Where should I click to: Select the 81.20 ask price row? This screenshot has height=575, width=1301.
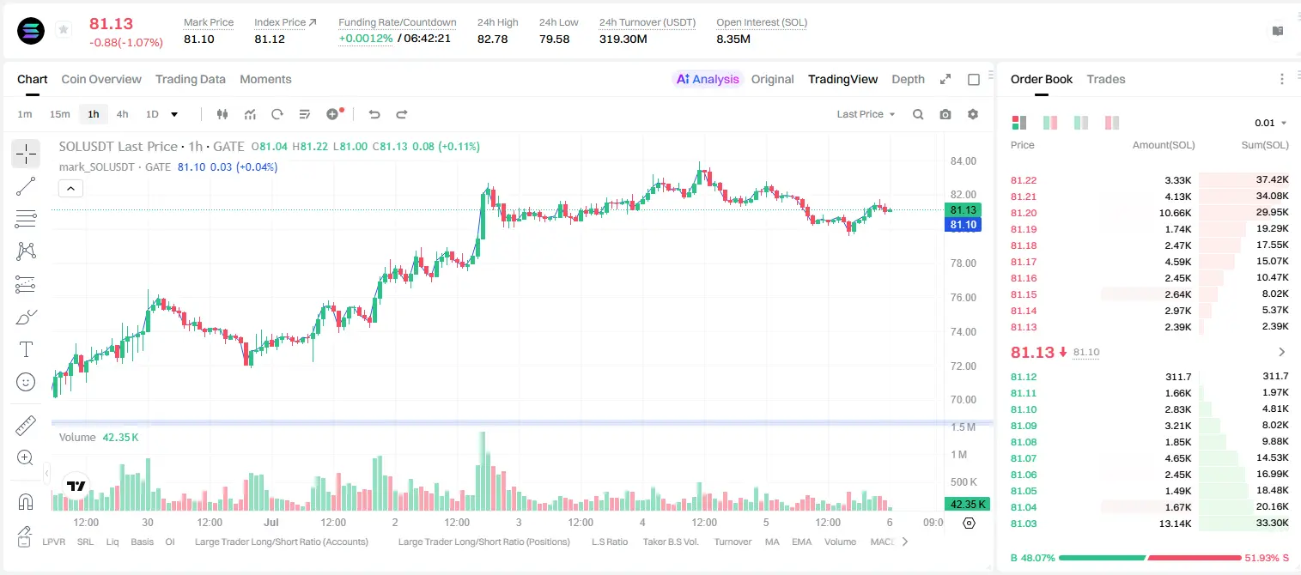click(x=1150, y=213)
